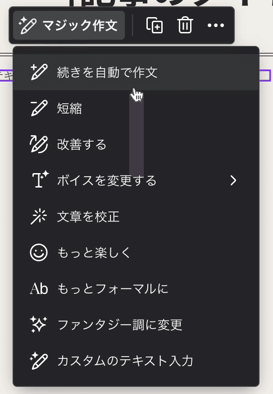Click the マジック作文 magic wand button
This screenshot has height=394, width=273.
[69, 25]
